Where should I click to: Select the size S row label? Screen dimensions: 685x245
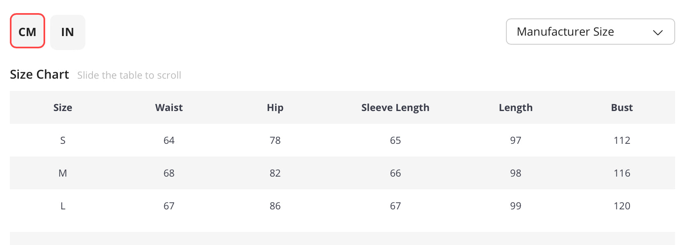coord(63,140)
